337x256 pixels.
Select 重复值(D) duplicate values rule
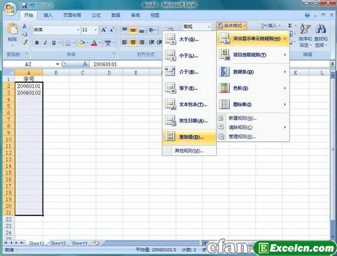[189, 137]
